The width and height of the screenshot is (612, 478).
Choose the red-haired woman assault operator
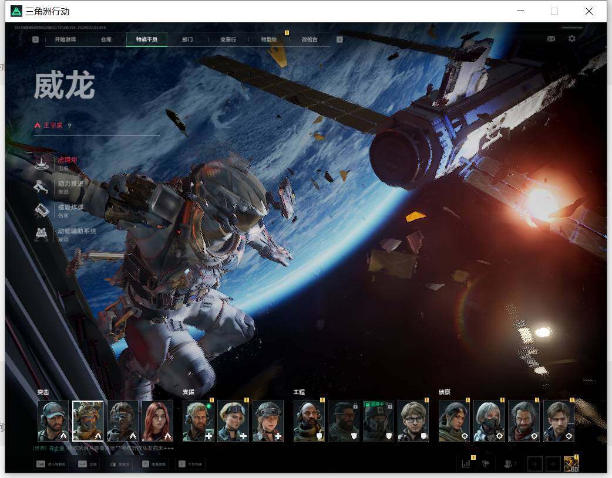[157, 421]
